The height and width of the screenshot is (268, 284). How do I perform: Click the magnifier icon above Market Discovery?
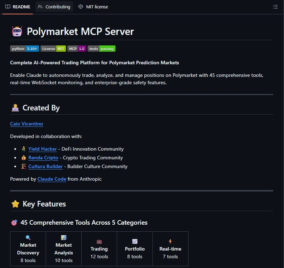28,238
